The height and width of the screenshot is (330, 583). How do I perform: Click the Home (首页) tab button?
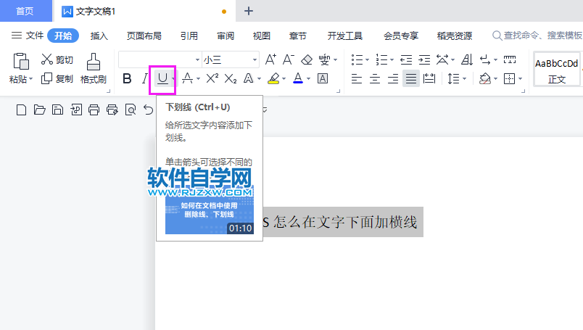25,11
